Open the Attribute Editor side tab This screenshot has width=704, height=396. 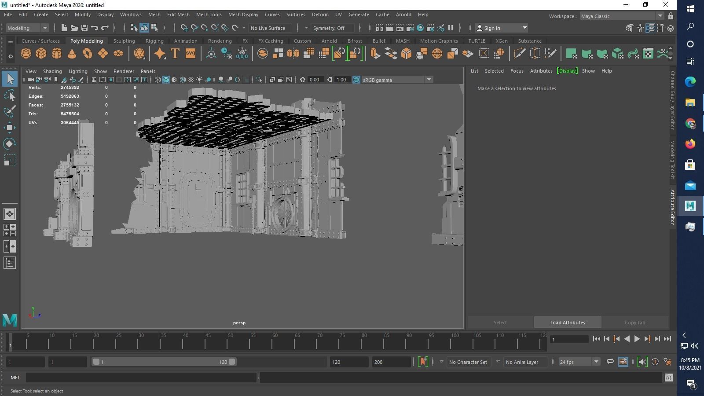point(672,207)
